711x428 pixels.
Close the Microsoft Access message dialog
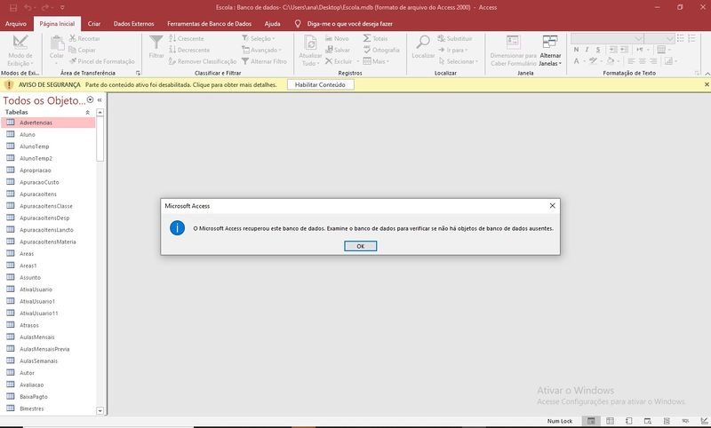click(552, 206)
